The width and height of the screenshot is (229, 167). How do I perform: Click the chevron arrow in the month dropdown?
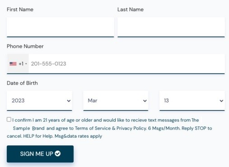(x=145, y=101)
